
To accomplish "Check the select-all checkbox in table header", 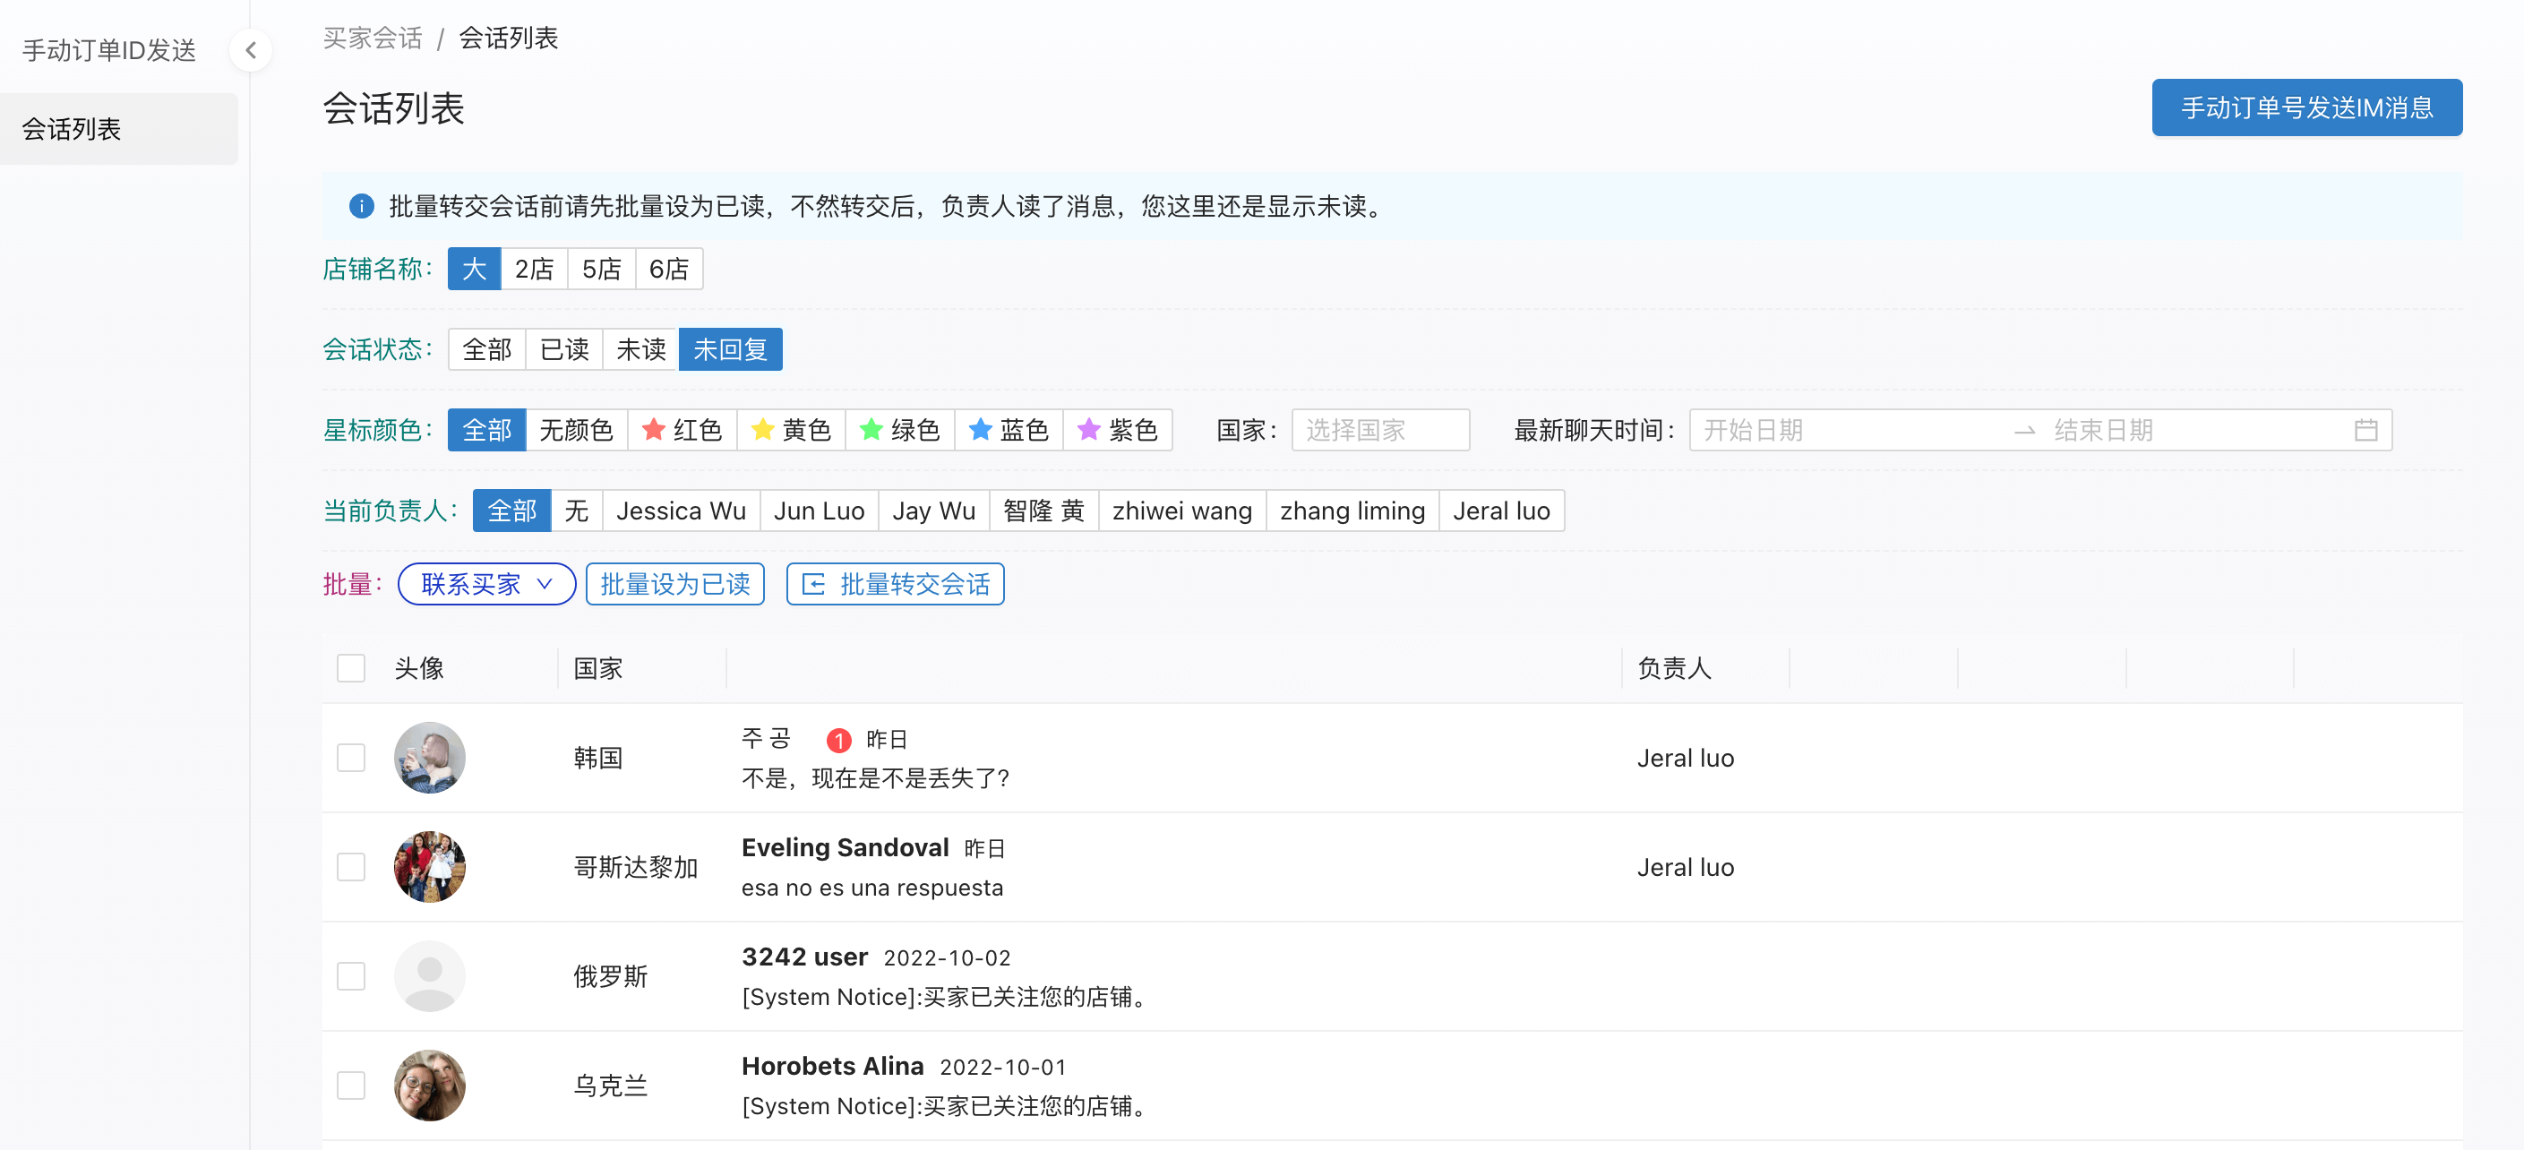I will 351,668.
